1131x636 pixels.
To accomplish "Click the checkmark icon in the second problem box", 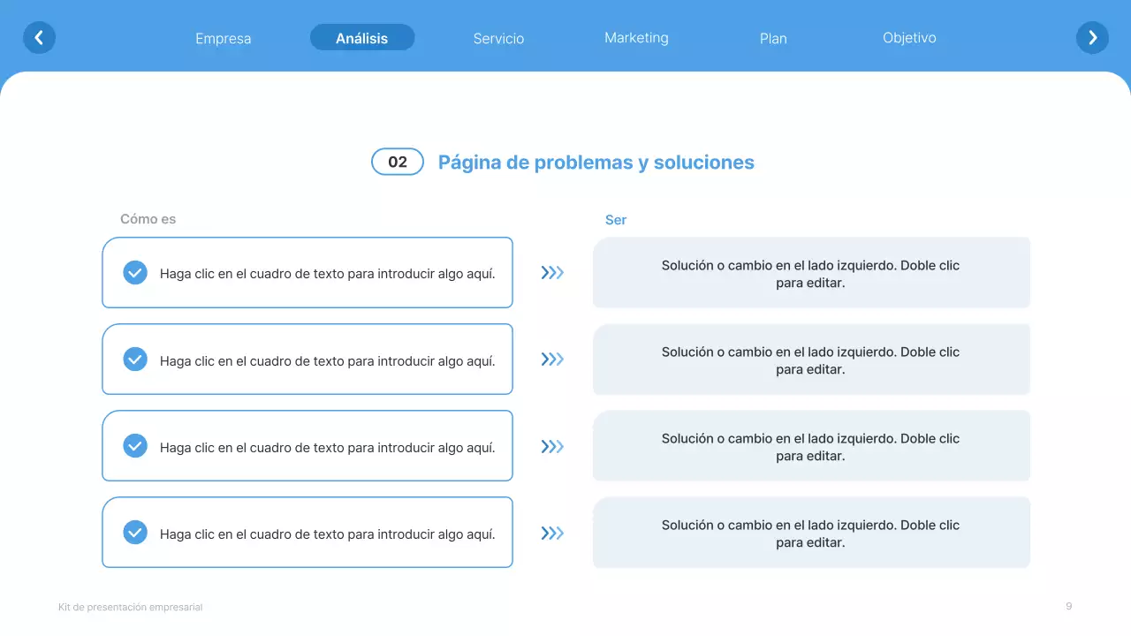I will point(135,359).
